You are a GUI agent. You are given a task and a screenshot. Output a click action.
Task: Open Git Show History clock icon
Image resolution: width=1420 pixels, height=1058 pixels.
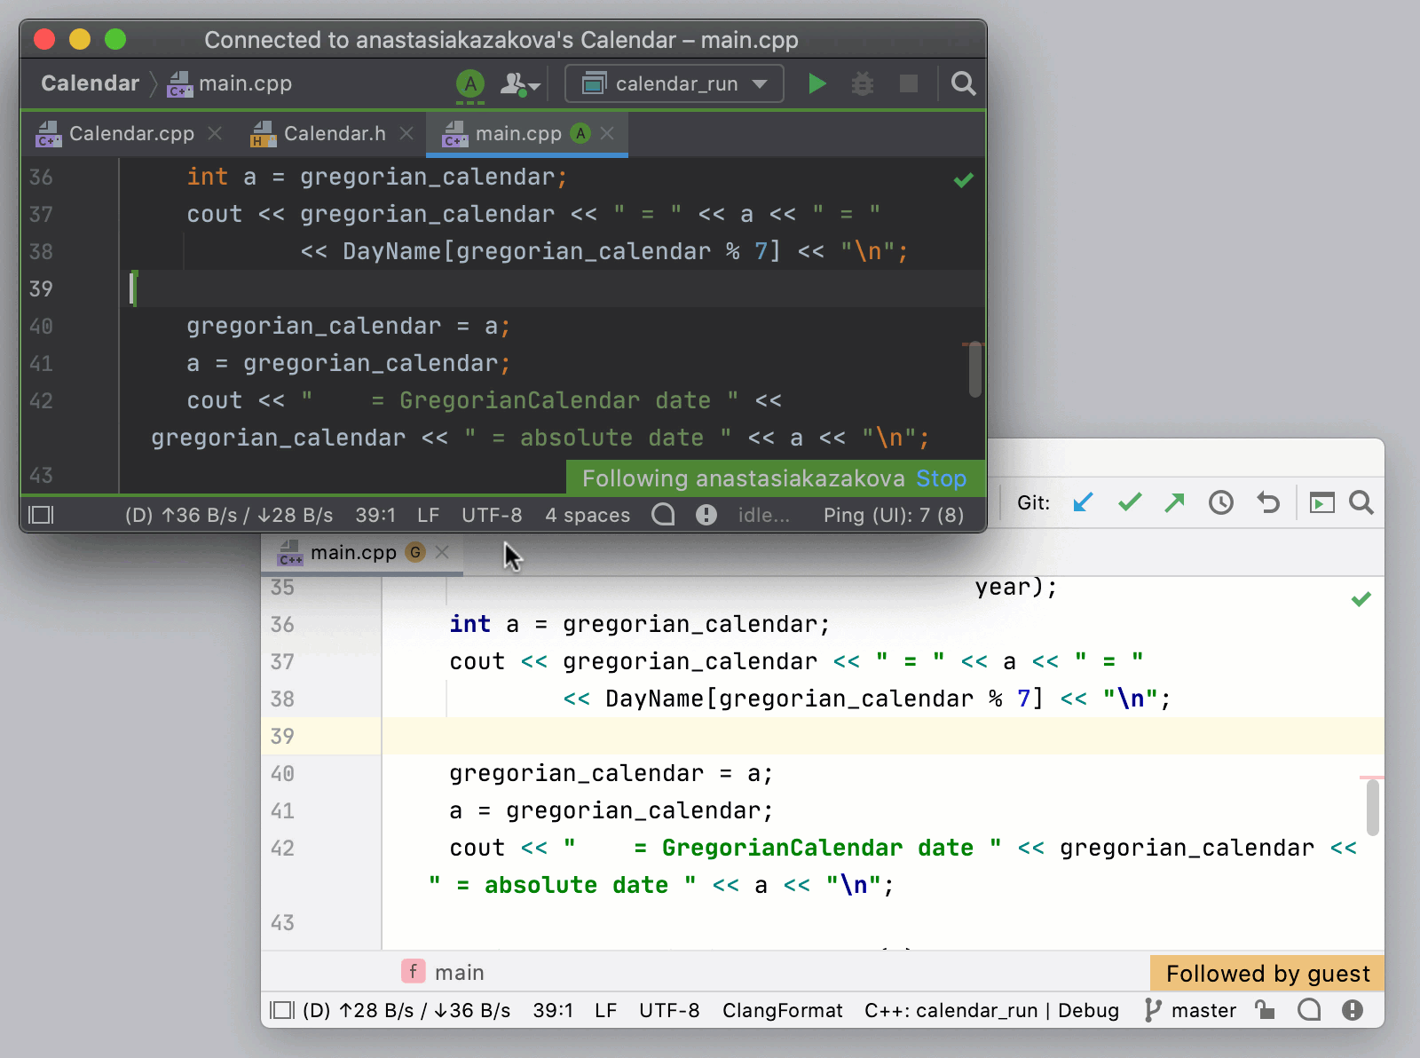pyautogui.click(x=1221, y=503)
